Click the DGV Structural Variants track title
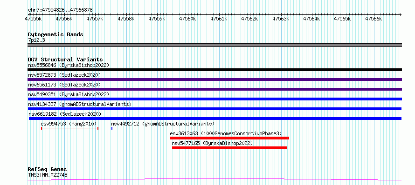This screenshot has height=185, width=415. coord(65,59)
